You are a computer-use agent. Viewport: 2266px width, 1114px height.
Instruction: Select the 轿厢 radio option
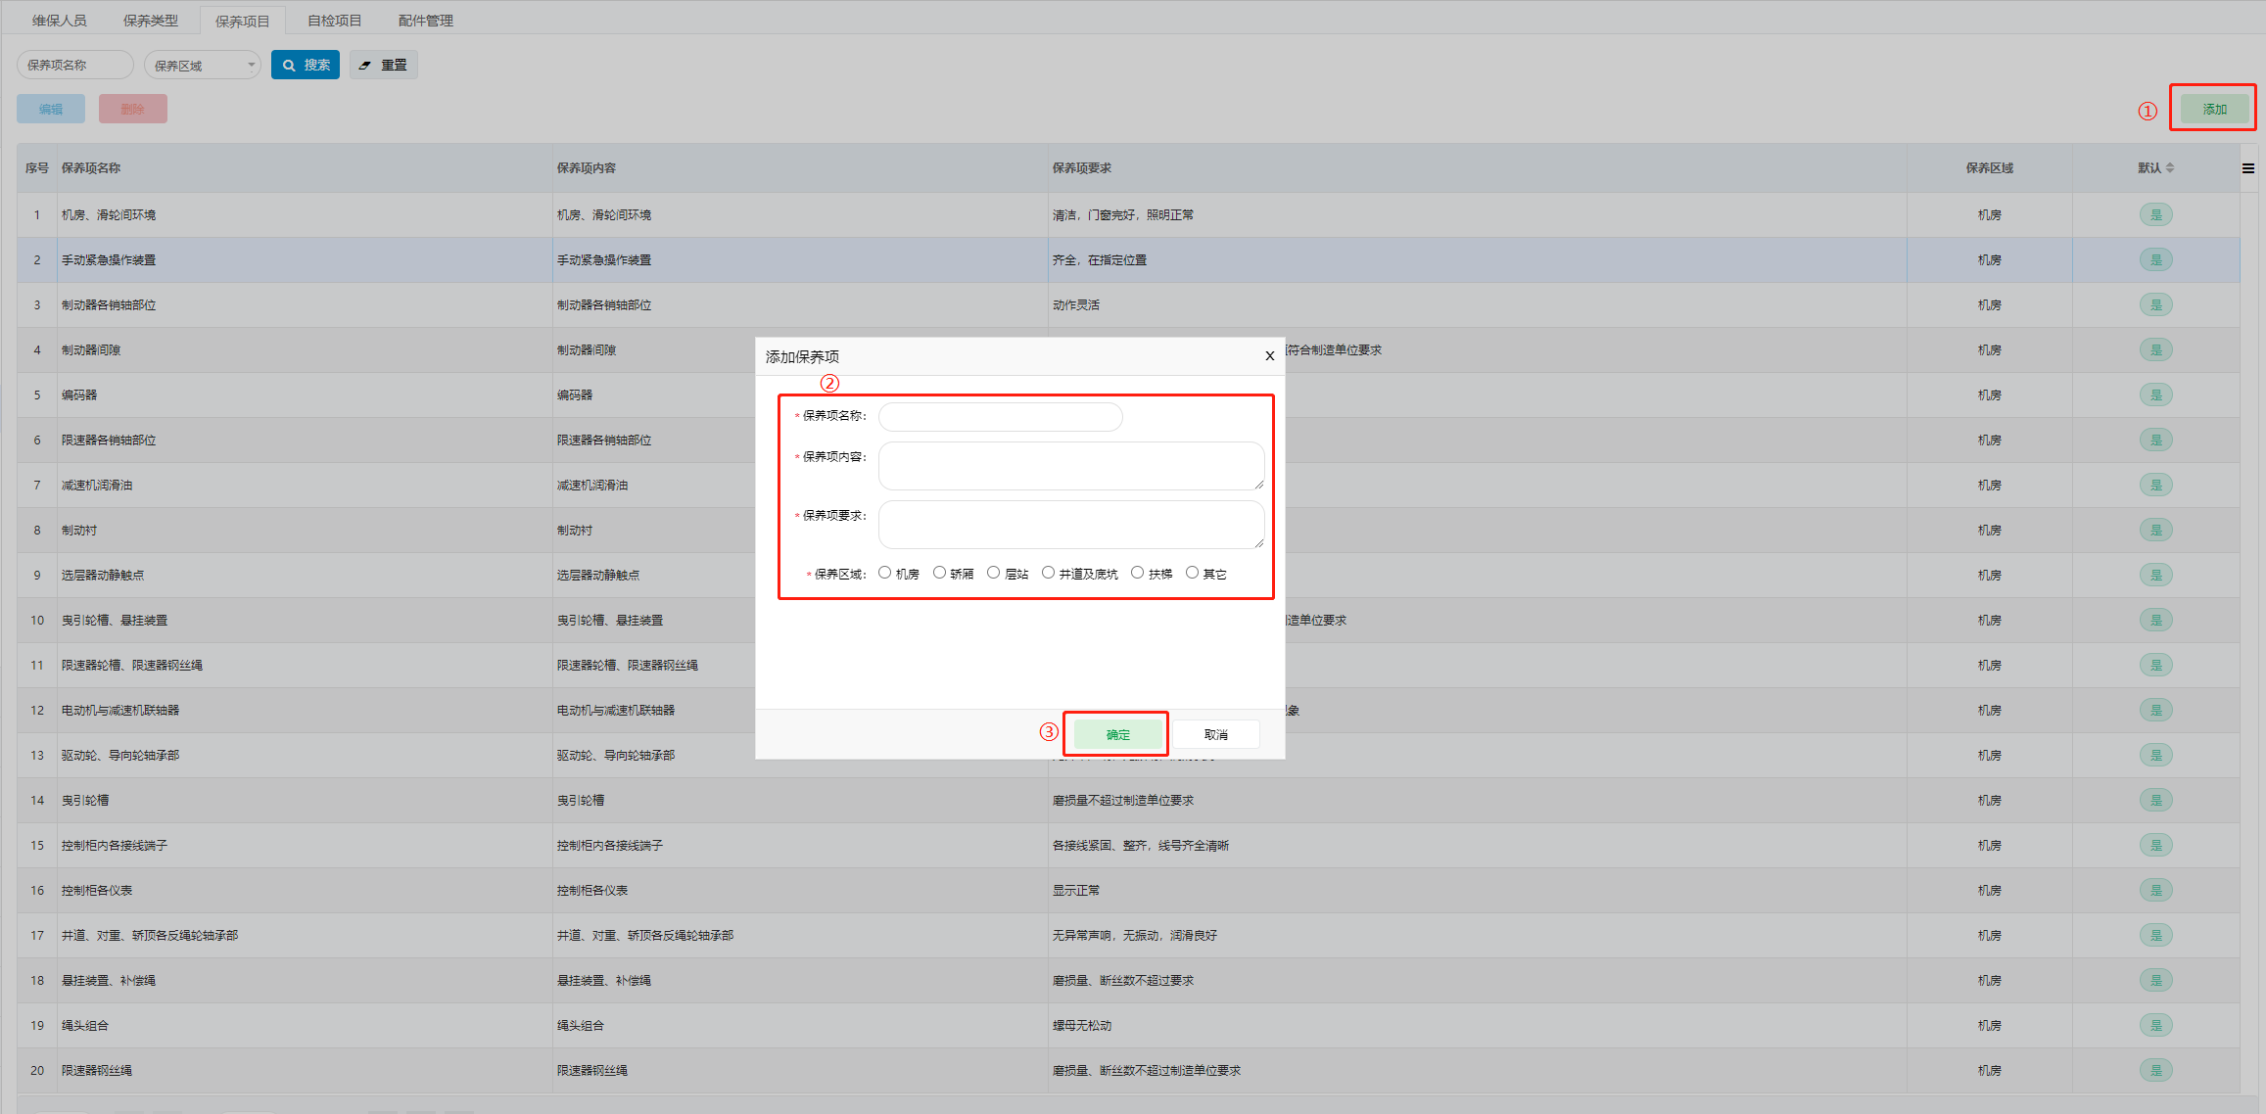[939, 573]
